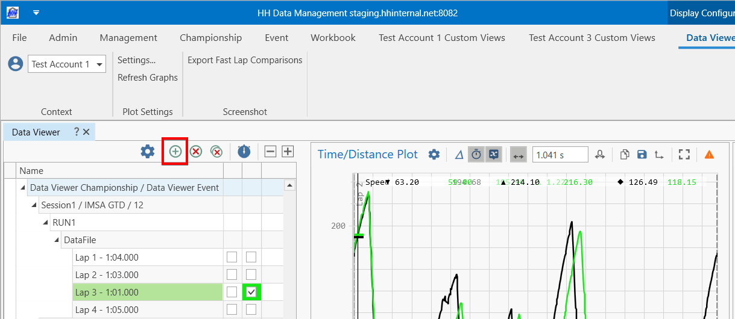The height and width of the screenshot is (319, 735).
Task: Click the blue stopwatch icon in Data Viewer
Action: pyautogui.click(x=244, y=152)
